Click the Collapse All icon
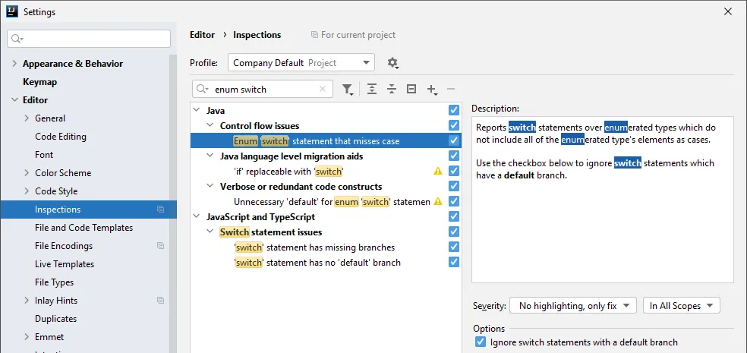This screenshot has width=747, height=353. 392,90
